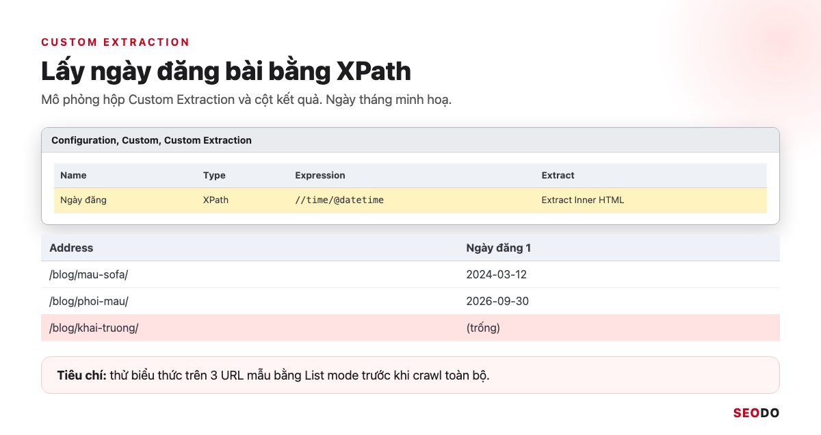Click the SEODO logo
This screenshot has width=821, height=435.
tap(756, 412)
